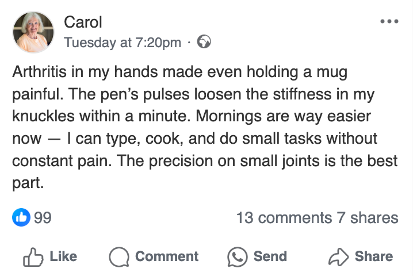The image size is (413, 276).
Task: Click the thumbs-up icon on Like button
Action: (33, 256)
